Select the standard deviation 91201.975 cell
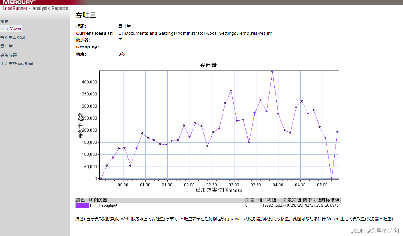 330,206
